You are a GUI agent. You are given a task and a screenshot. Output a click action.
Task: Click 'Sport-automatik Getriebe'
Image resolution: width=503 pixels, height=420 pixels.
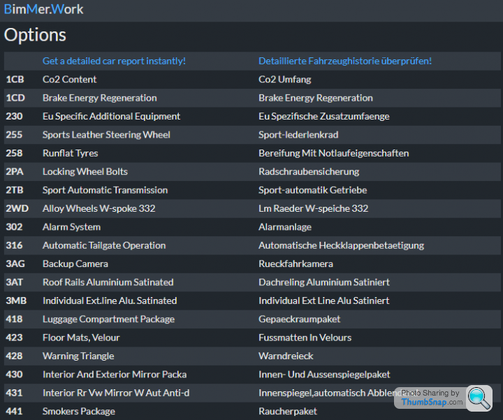(313, 190)
